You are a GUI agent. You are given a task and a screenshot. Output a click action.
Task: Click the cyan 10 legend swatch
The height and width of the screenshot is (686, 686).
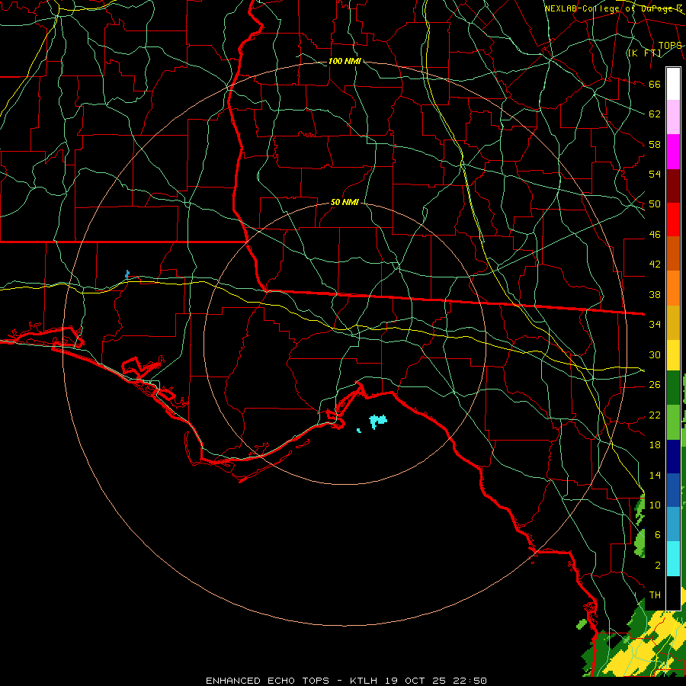click(673, 559)
